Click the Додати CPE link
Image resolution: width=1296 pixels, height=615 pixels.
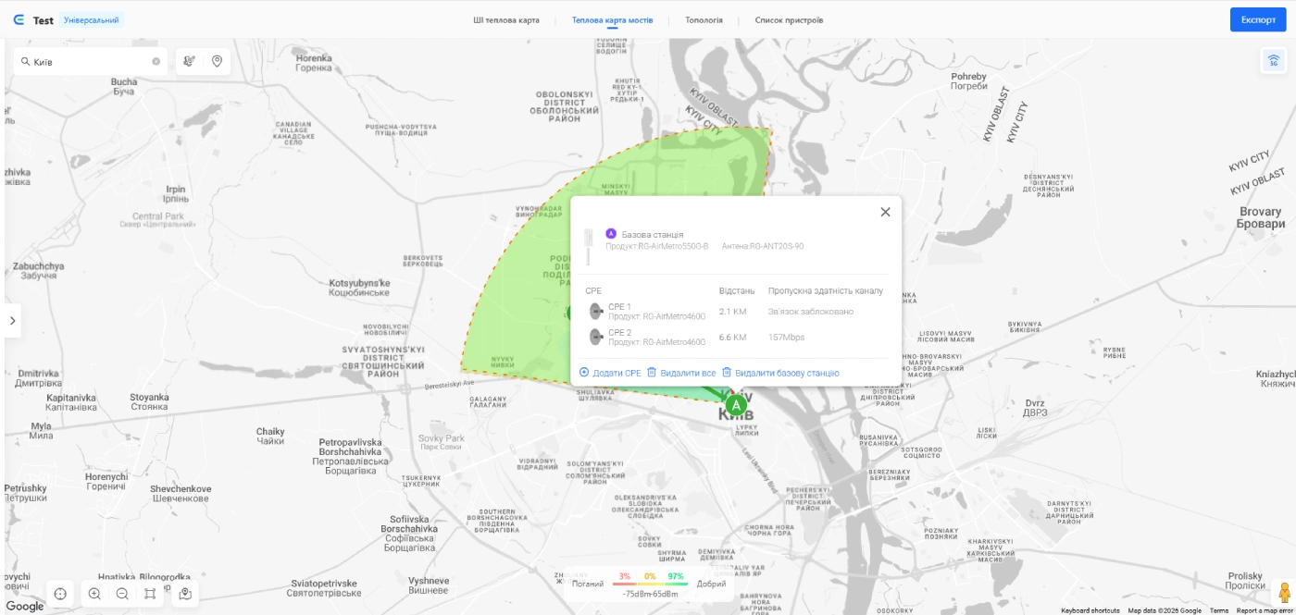point(610,373)
